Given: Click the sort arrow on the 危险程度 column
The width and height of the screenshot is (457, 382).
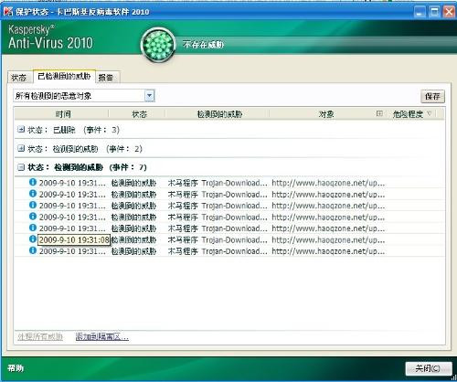Looking at the screenshot, I should click(x=429, y=113).
